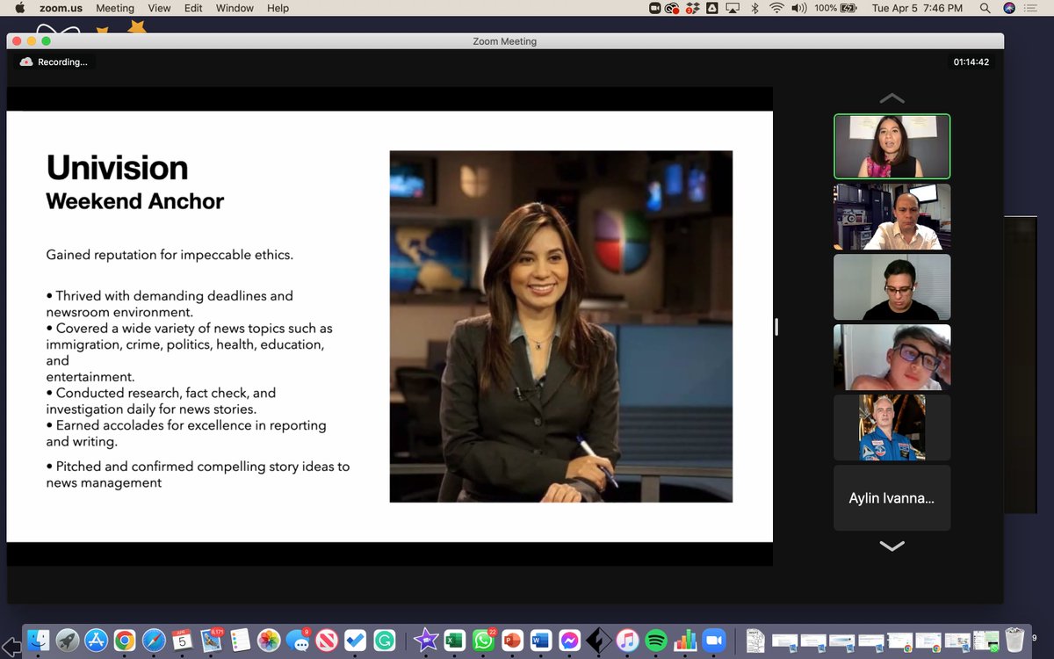Viewport: 1054px width, 659px height.
Task: Open Facebook Messenger from the dock
Action: (569, 641)
